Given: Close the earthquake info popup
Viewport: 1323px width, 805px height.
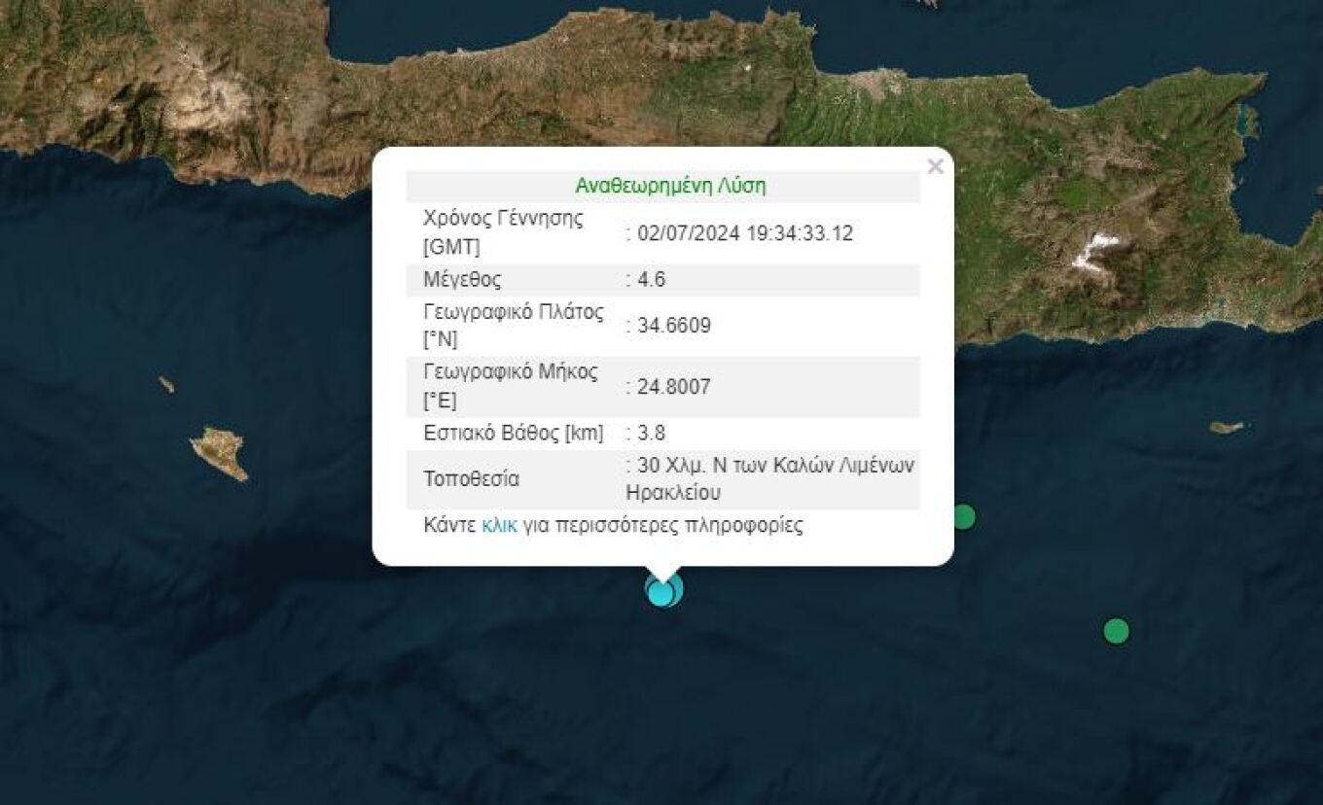Looking at the screenshot, I should point(935,167).
